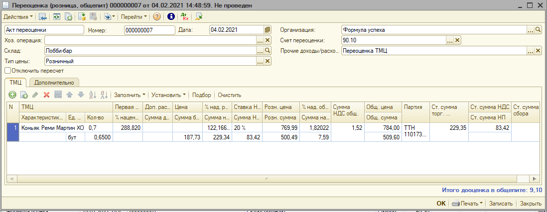547x212 pixels.
Task: Click the black info icon in toolbar
Action: [x=171, y=16]
